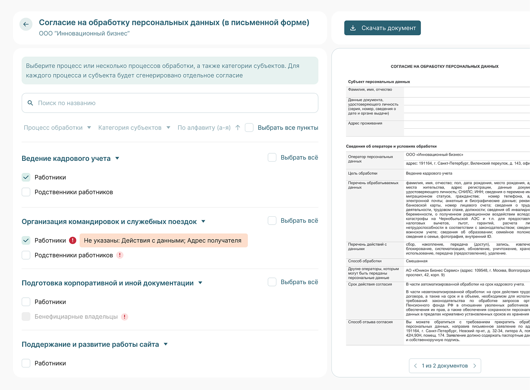The image size is (530, 390).
Task: Click warning icon beside Бенефициарные владельцы
Action: click(x=125, y=317)
